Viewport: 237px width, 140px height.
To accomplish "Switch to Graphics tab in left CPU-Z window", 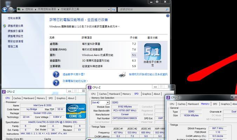I will [x=61, y=98].
